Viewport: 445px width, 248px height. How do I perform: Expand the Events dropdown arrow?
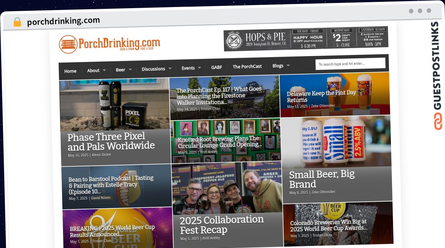[x=200, y=68]
